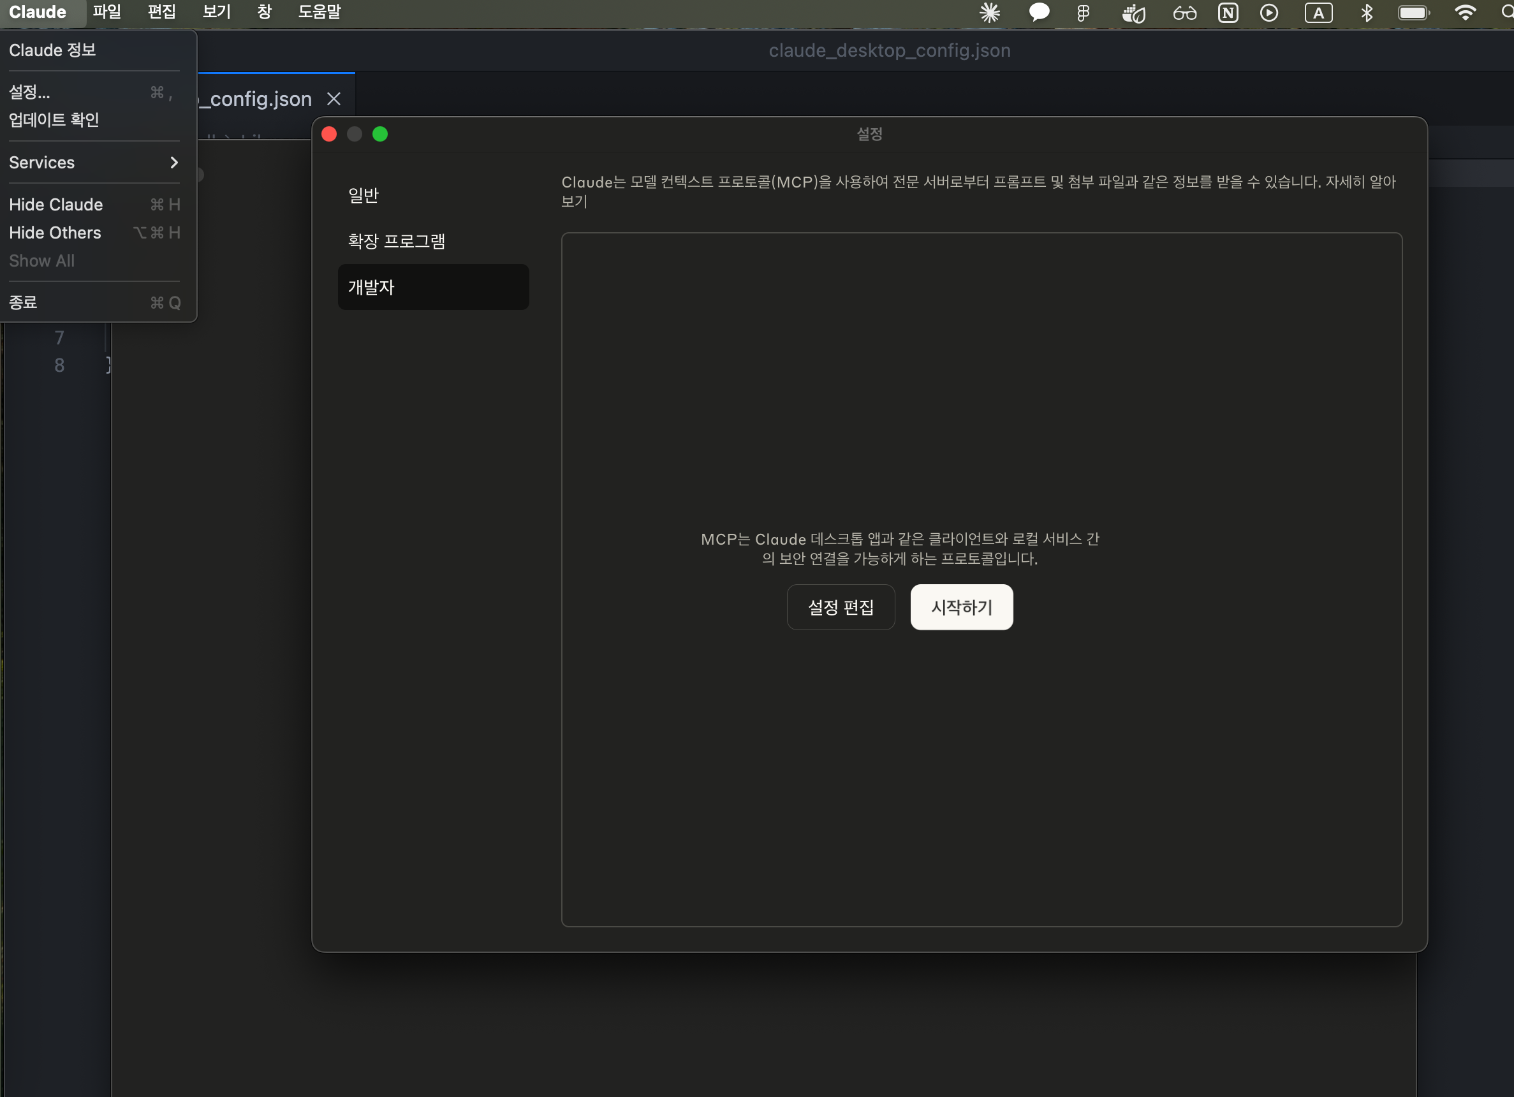This screenshot has width=1514, height=1097.
Task: Choose 설정... from the Claude menu
Action: pos(29,91)
